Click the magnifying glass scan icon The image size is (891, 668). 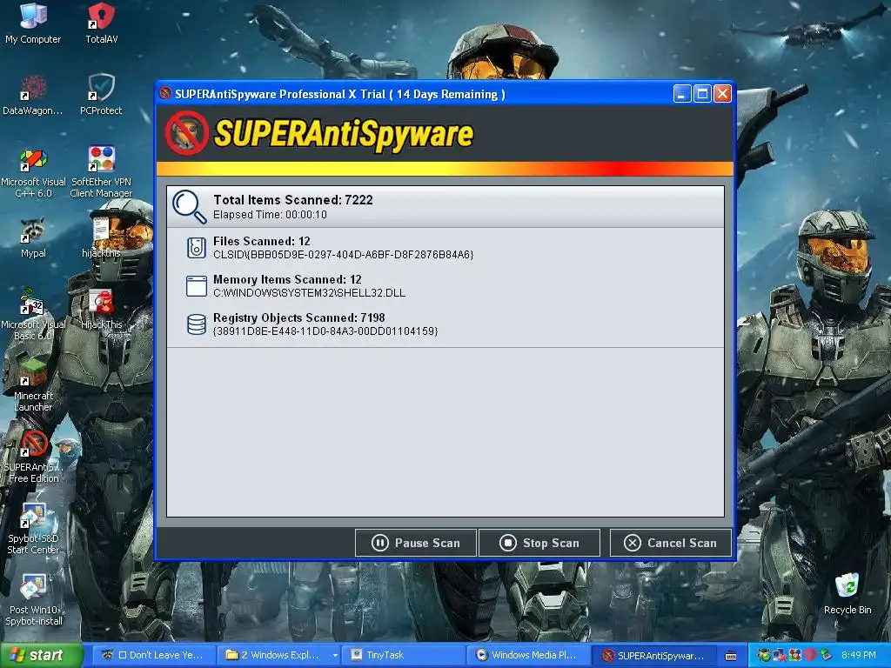(189, 207)
